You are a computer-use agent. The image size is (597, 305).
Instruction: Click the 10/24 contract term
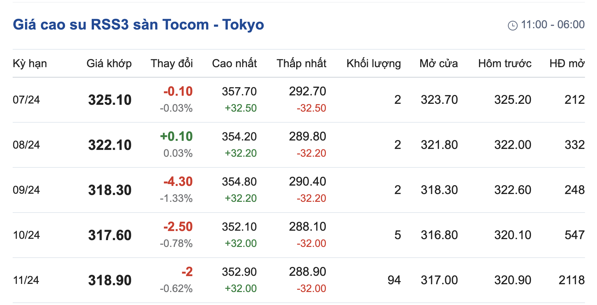pos(26,235)
